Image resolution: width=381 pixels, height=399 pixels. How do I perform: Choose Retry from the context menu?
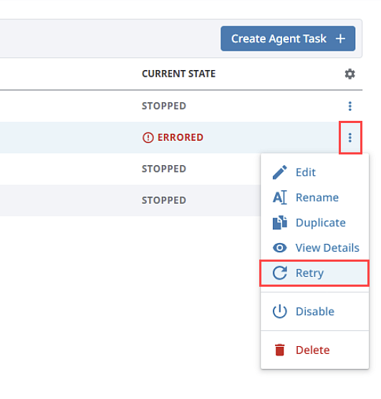[314, 273]
